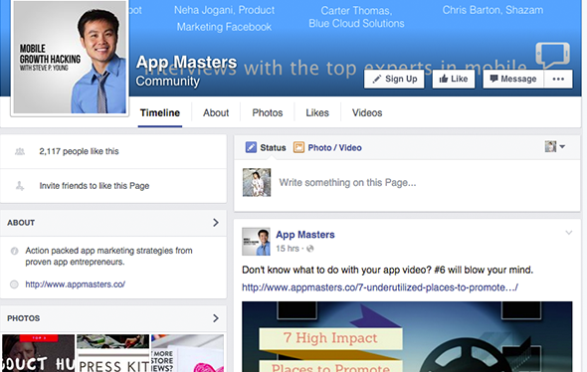
Task: Send a Message to the page
Action: pyautogui.click(x=513, y=79)
